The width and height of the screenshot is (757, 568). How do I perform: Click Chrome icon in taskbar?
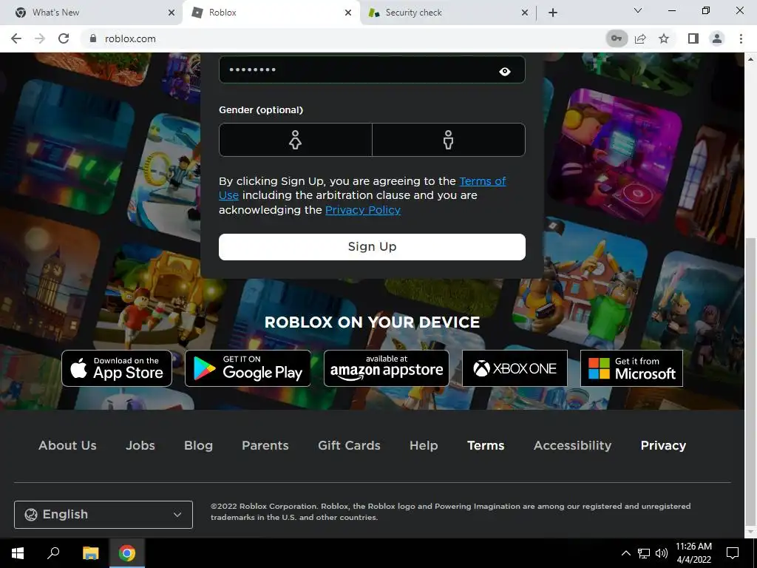(127, 553)
